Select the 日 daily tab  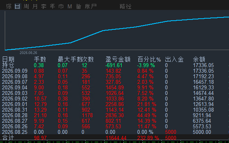[17, 6]
